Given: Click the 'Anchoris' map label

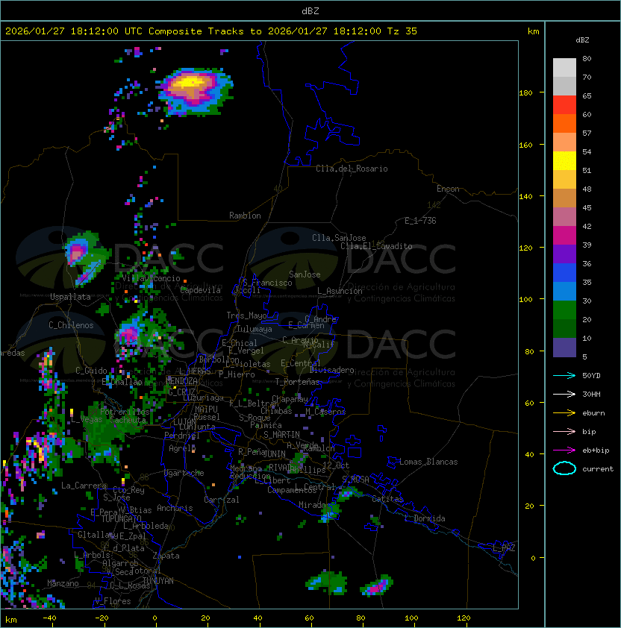Looking at the screenshot, I should 175,508.
